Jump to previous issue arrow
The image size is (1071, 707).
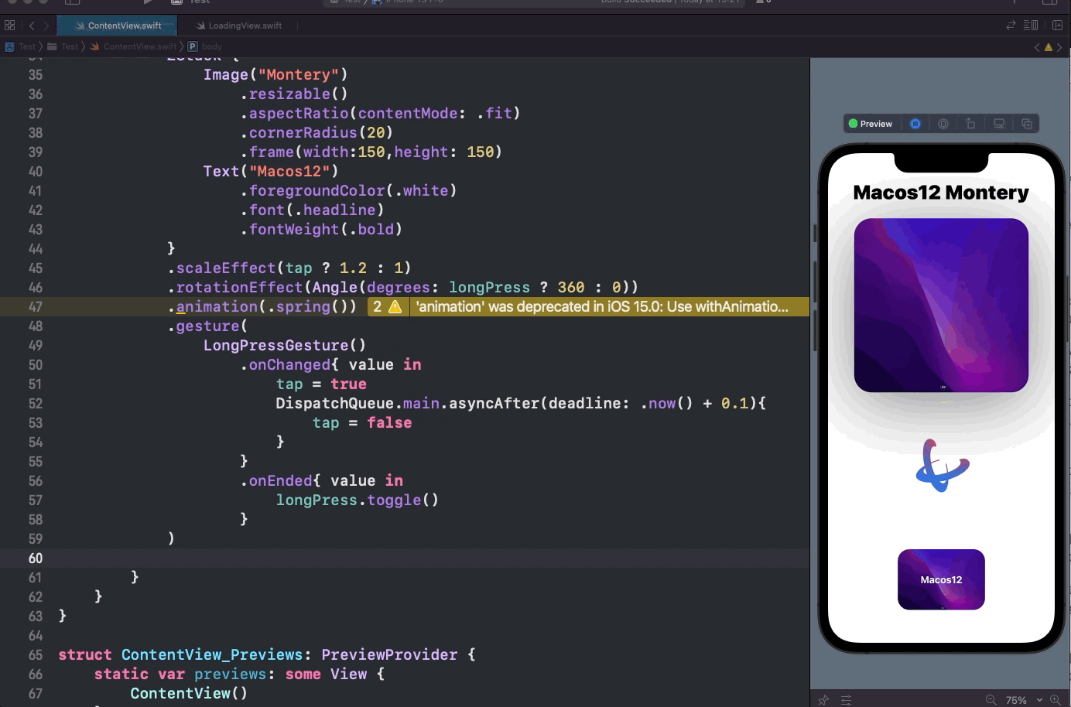pyautogui.click(x=1037, y=47)
